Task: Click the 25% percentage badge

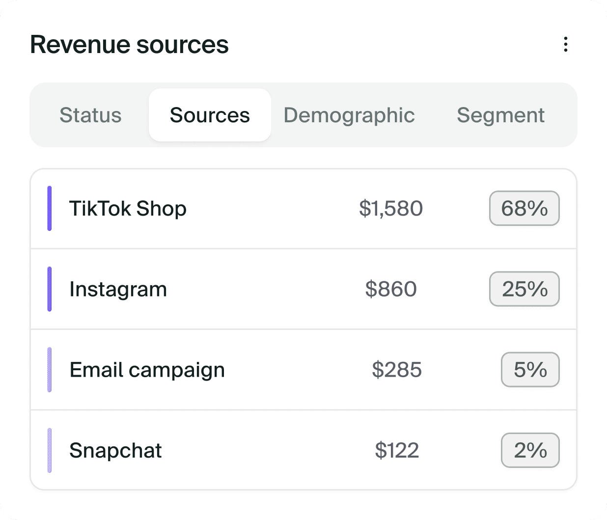Action: 524,289
